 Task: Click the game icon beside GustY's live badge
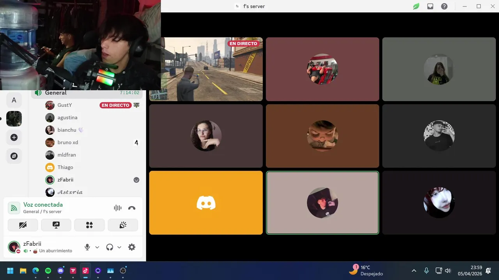136,105
